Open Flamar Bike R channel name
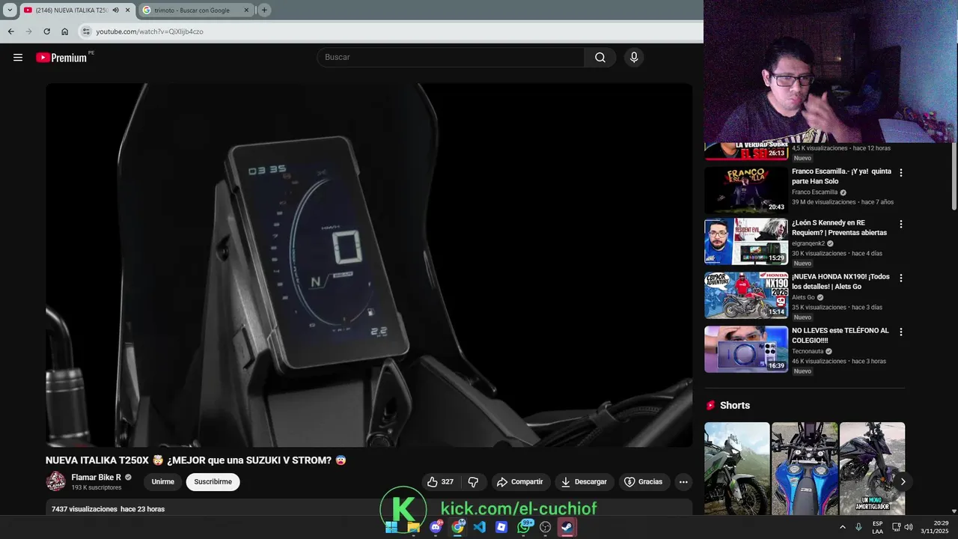The height and width of the screenshot is (539, 958). click(96, 478)
